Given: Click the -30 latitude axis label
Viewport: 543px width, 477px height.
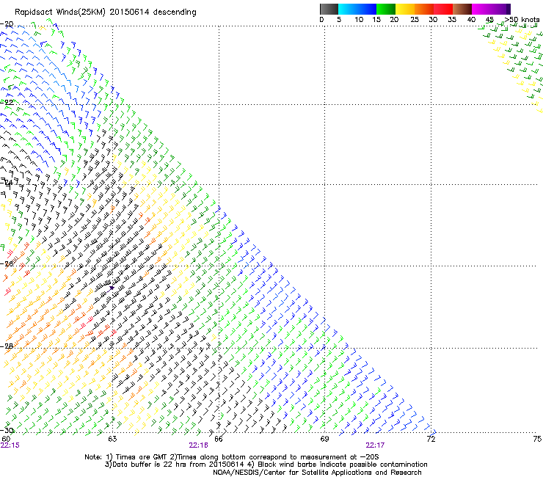Looking at the screenshot, I should point(7,430).
